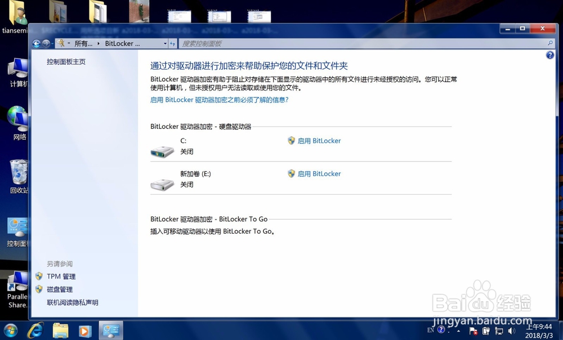Select the C: drive icon
563x340 pixels.
pos(162,151)
